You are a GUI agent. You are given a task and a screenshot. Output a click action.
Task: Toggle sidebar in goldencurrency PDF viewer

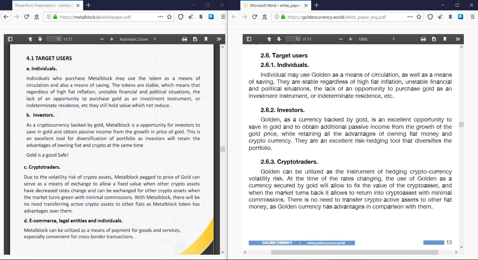pyautogui.click(x=249, y=39)
